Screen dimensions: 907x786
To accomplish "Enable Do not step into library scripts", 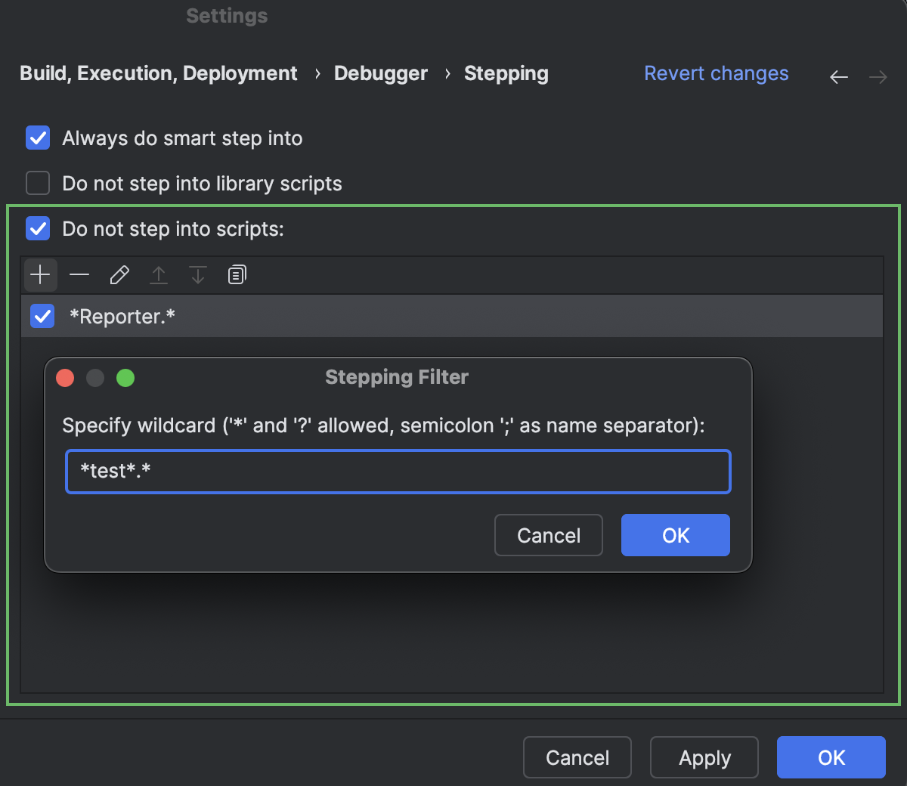I will coord(38,183).
